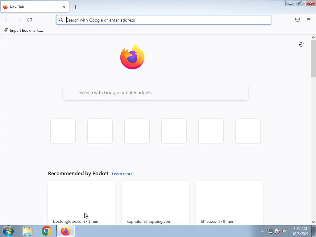Click the scrollbar down arrow

tap(313, 222)
